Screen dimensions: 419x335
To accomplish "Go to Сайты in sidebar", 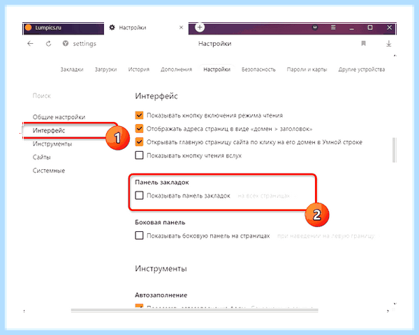I will pyautogui.click(x=41, y=157).
